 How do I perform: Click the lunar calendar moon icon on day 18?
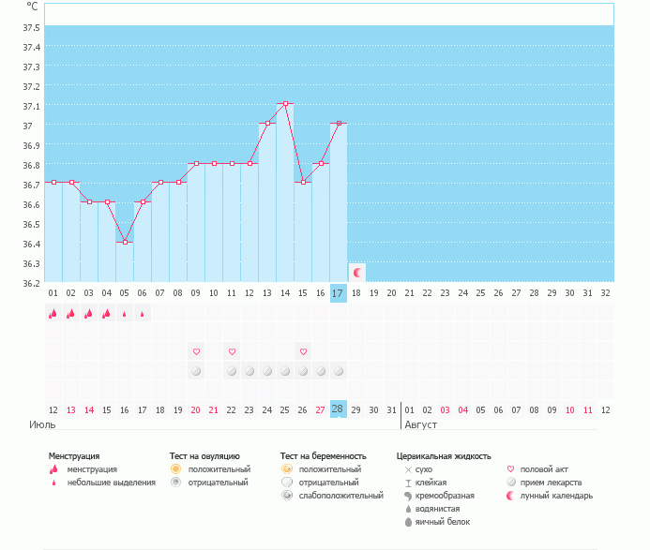click(x=357, y=272)
